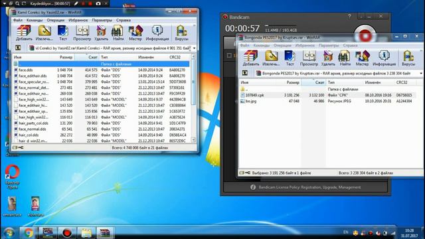425x239 pixels.
Task: Sort by Сжат column in Bongonda PES2017 window
Action: pos(313,82)
